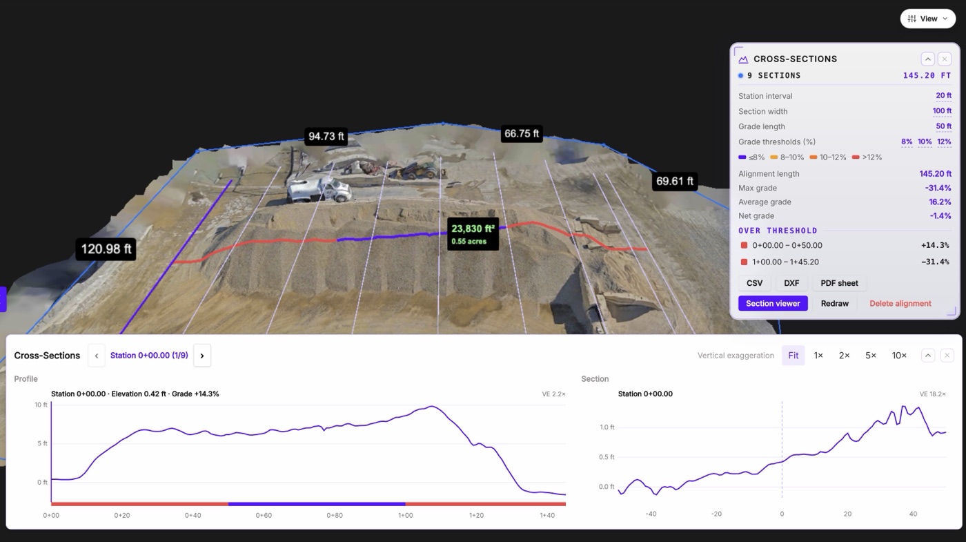Viewport: 966px width, 542px height.
Task: Select over-threshold segment 1+00.00 – 1+45.20
Action: (x=845, y=262)
